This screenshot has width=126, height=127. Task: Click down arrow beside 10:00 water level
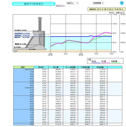click(48, 111)
